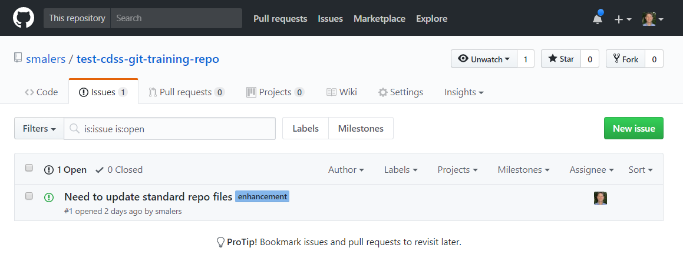Open the GitHub Octocat logo home

pyautogui.click(x=24, y=18)
